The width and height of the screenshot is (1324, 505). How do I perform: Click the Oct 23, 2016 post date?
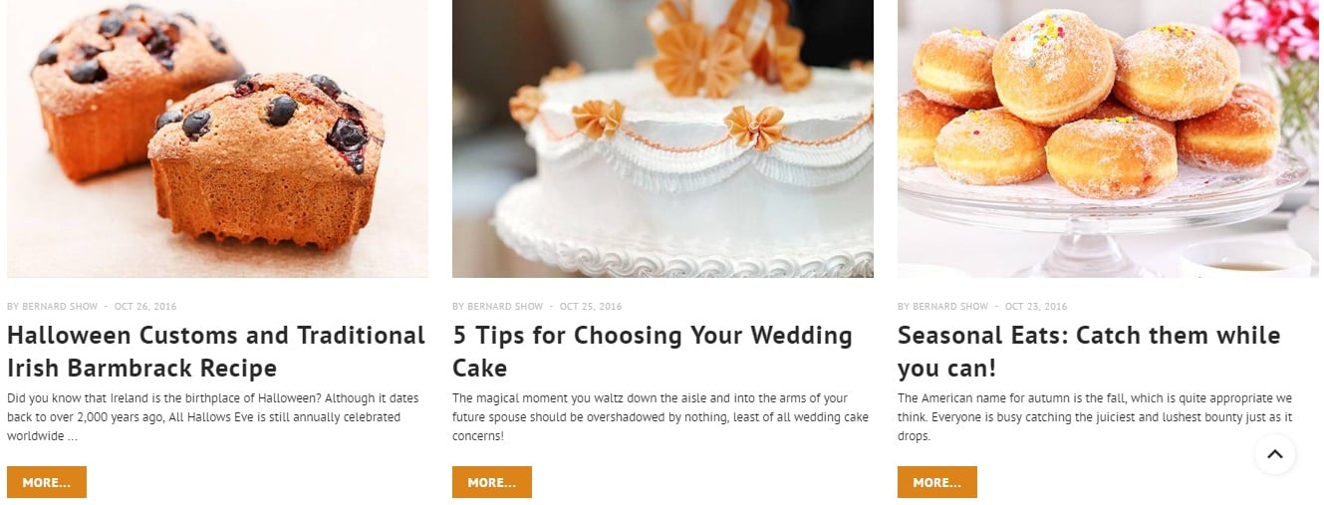[x=1036, y=307]
